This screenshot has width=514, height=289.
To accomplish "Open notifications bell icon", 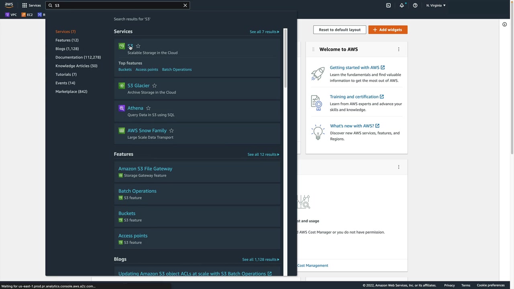I will (402, 5).
